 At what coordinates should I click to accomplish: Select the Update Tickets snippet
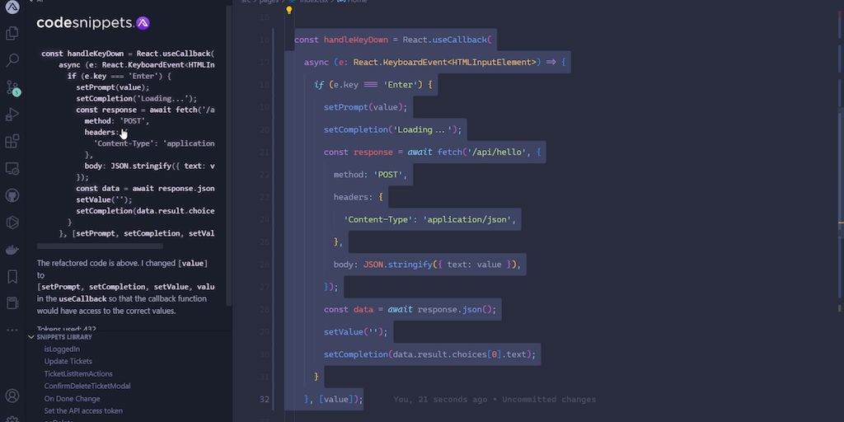pos(68,361)
